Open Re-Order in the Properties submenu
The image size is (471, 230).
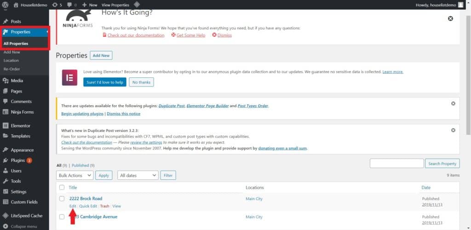click(x=11, y=69)
